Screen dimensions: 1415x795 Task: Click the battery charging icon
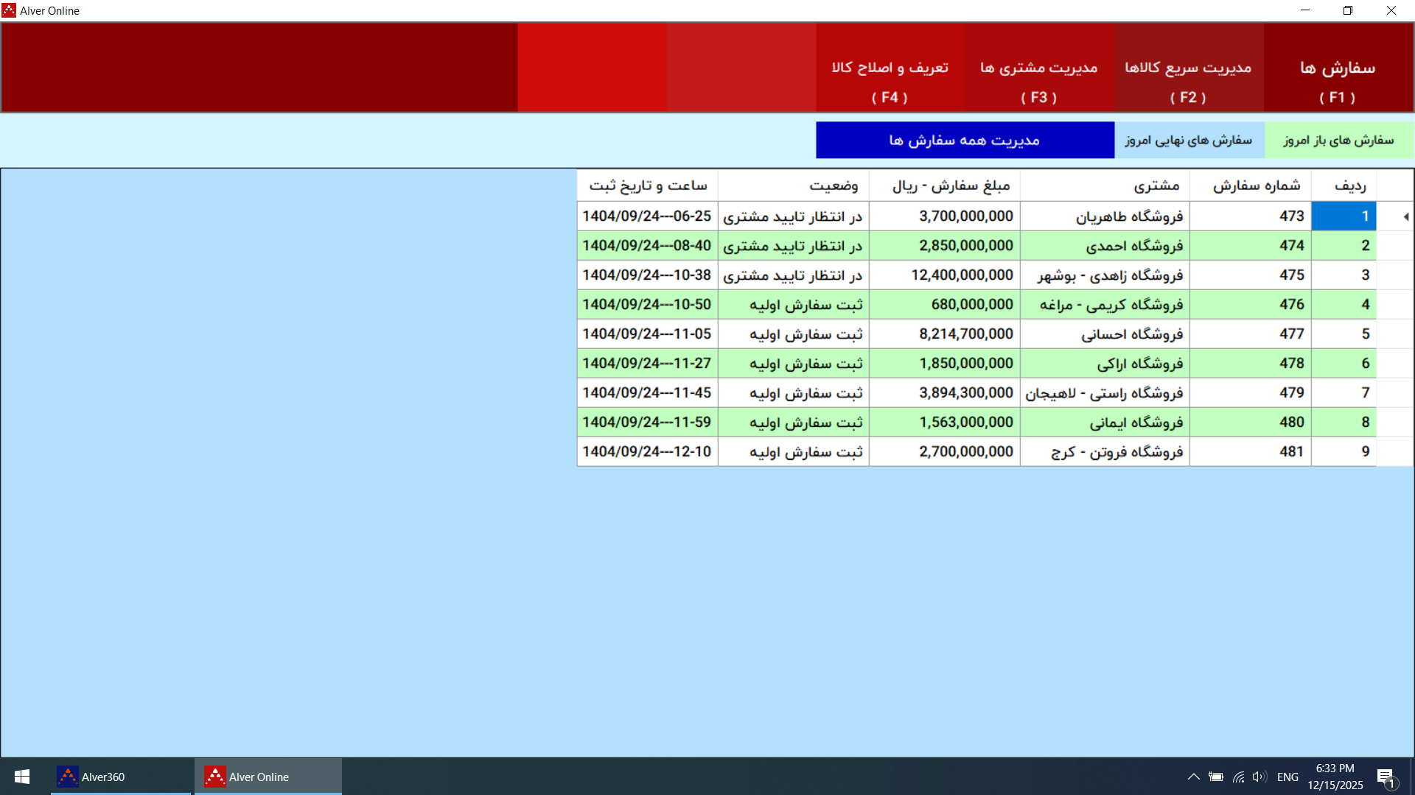(1215, 776)
